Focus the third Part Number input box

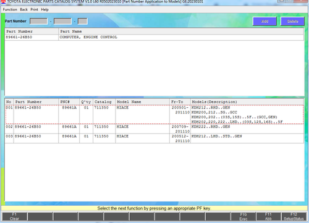83,21
